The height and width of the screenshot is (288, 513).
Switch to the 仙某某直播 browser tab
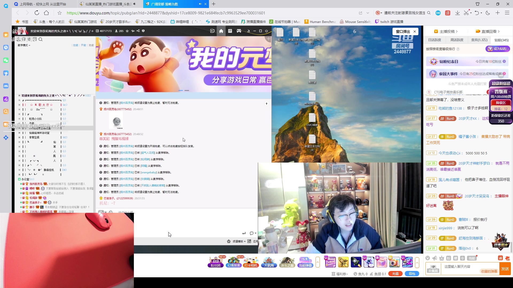tap(107, 4)
